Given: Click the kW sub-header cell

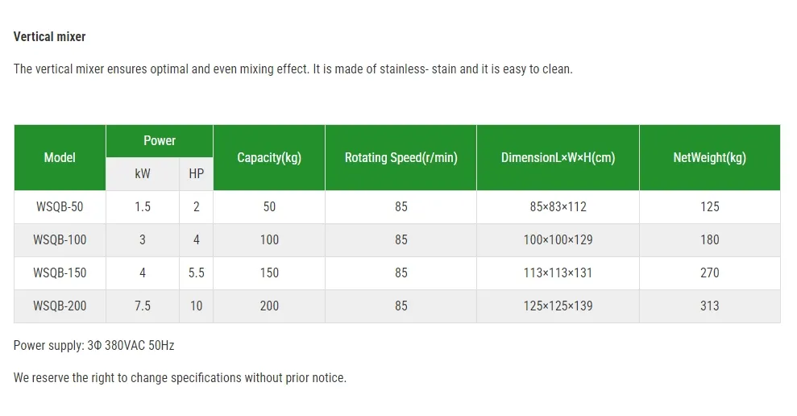Looking at the screenshot, I should (143, 174).
